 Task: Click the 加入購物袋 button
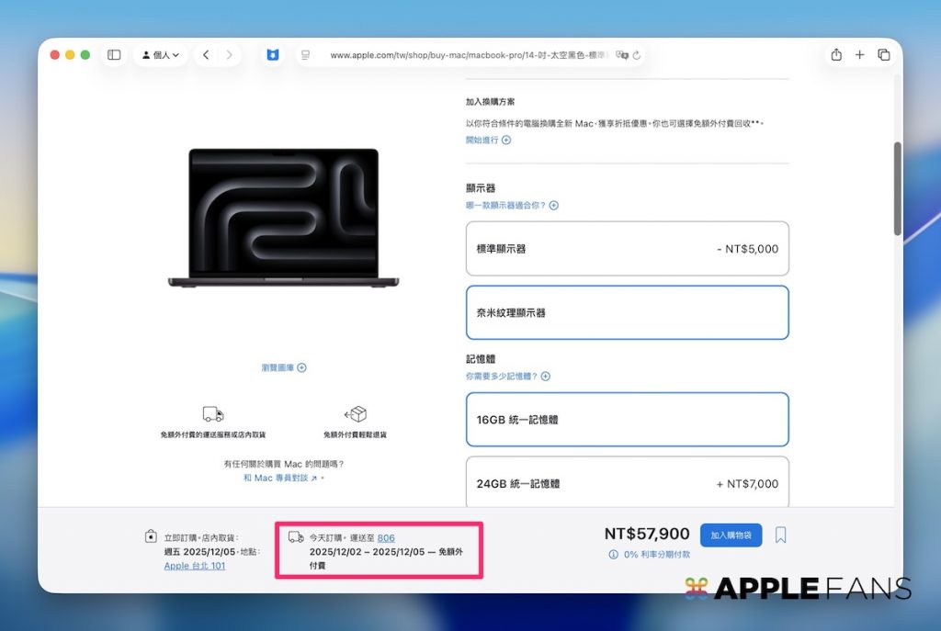click(731, 535)
